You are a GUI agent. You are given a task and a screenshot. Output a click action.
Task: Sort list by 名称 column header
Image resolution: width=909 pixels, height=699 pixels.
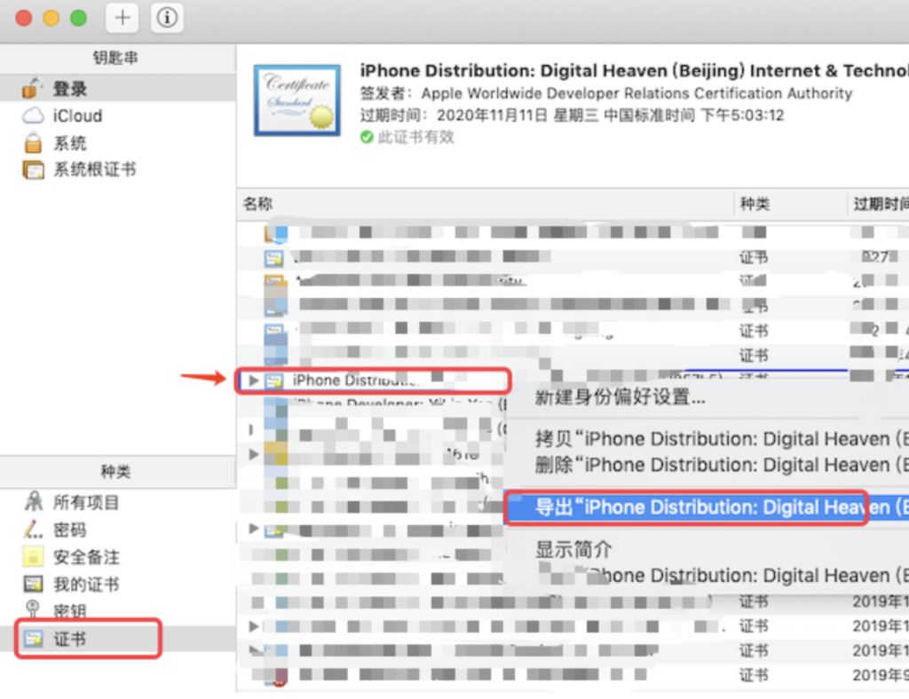point(486,204)
